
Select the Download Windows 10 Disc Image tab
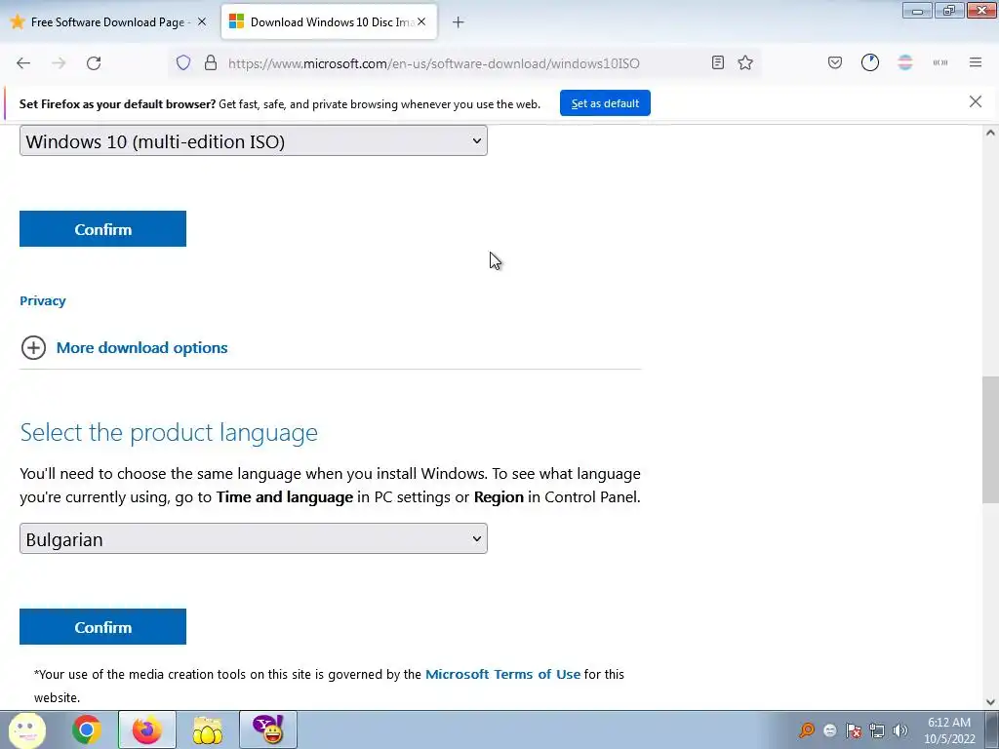[329, 22]
